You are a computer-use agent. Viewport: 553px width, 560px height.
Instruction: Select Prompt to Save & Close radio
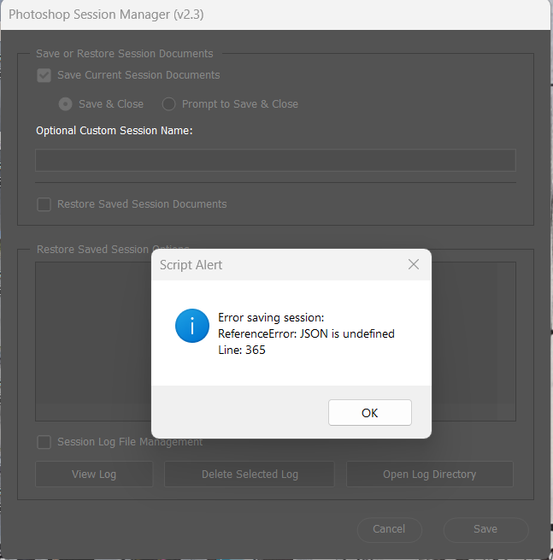(x=168, y=104)
